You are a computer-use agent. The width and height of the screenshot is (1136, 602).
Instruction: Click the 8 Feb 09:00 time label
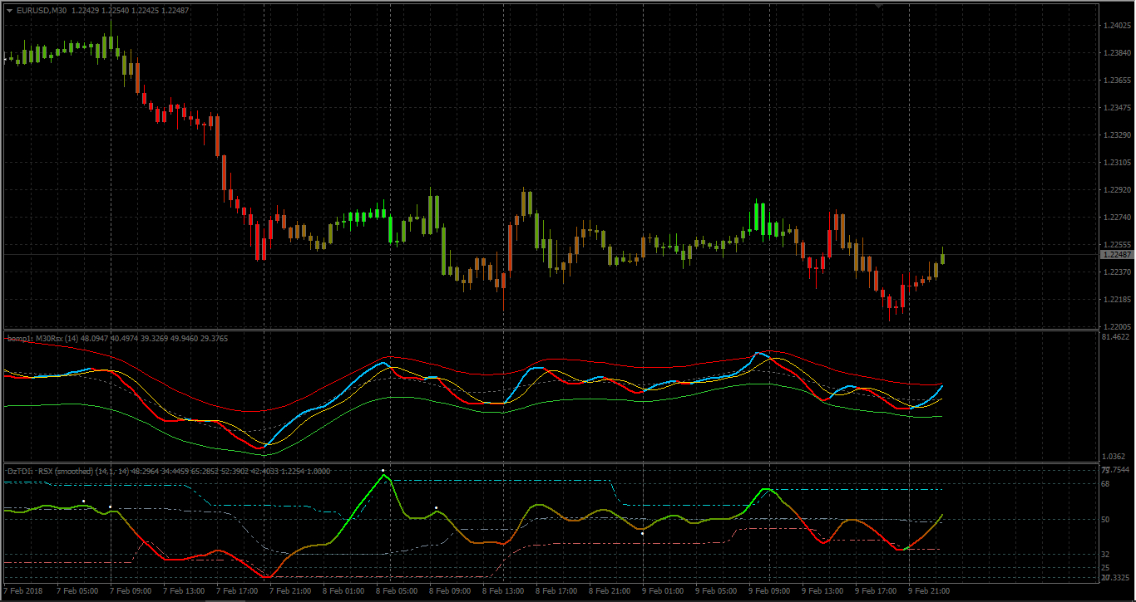click(451, 591)
